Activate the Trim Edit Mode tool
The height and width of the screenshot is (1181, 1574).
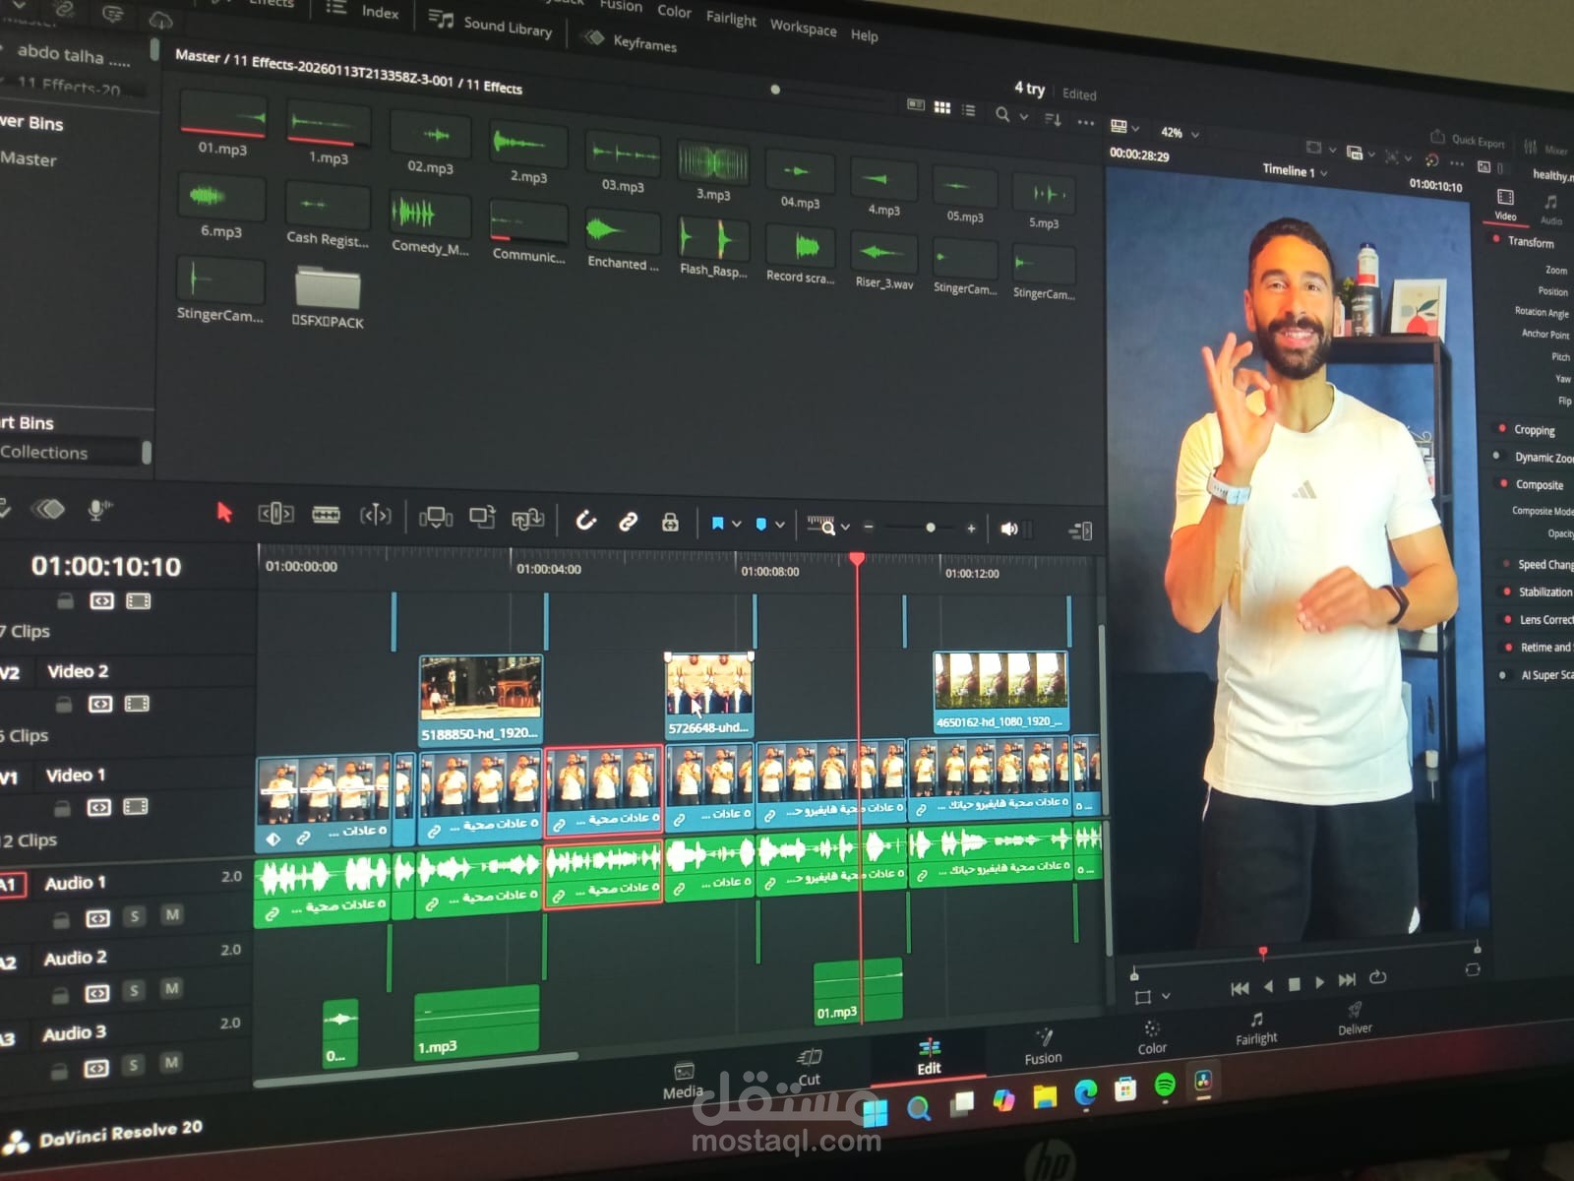pos(275,513)
